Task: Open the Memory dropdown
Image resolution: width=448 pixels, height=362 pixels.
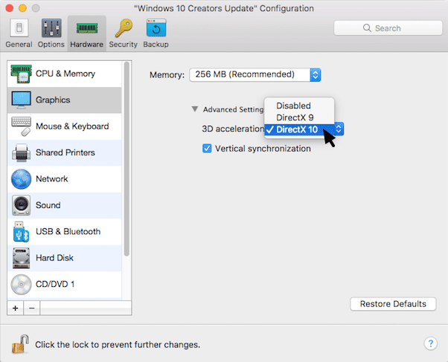Action: pyautogui.click(x=255, y=75)
